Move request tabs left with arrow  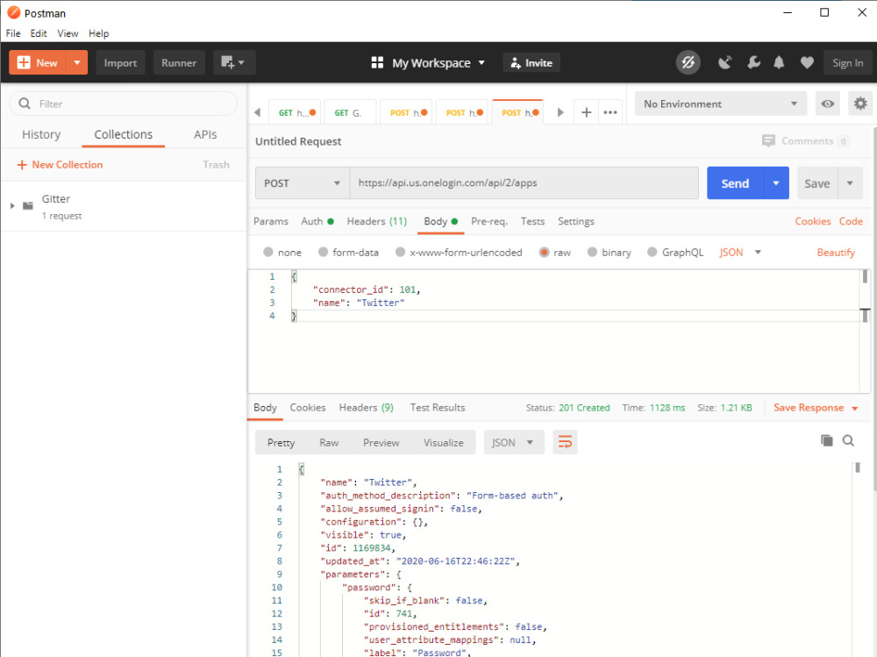257,112
